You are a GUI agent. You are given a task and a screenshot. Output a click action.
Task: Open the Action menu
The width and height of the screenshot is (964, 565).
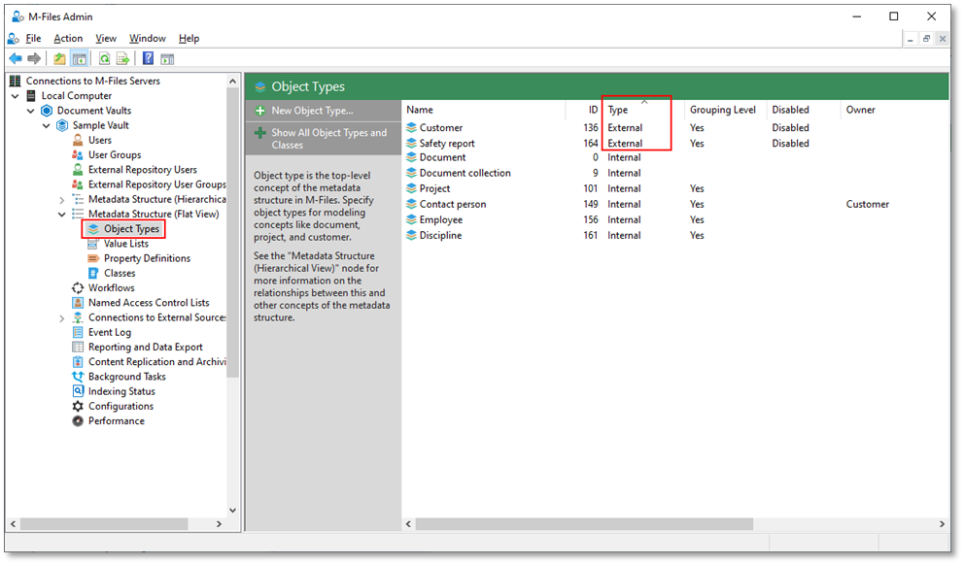tap(68, 38)
